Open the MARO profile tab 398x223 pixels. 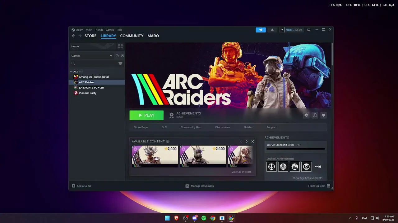tap(153, 36)
